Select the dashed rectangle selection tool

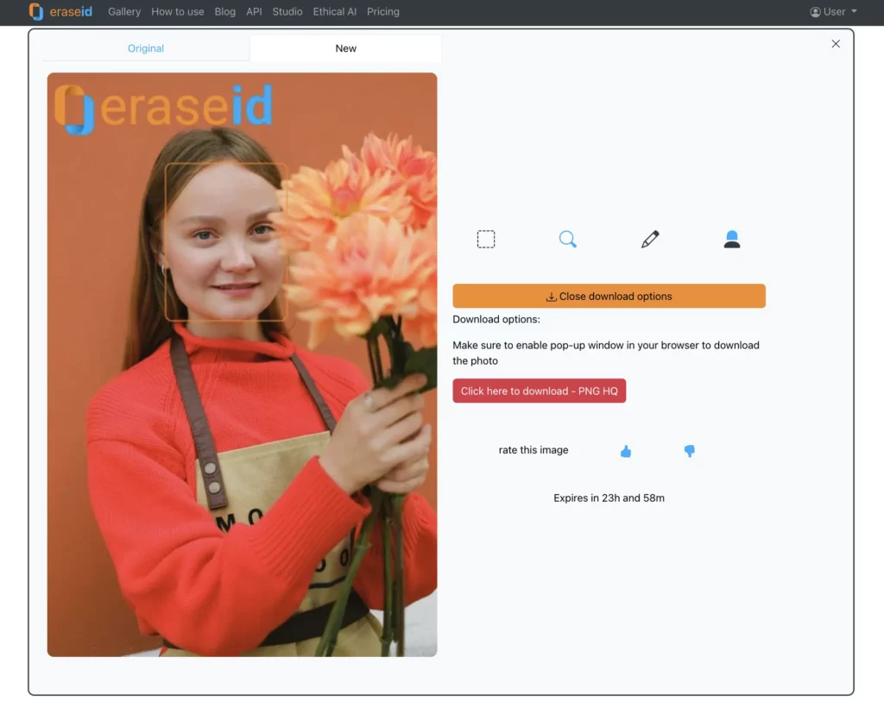(x=486, y=240)
